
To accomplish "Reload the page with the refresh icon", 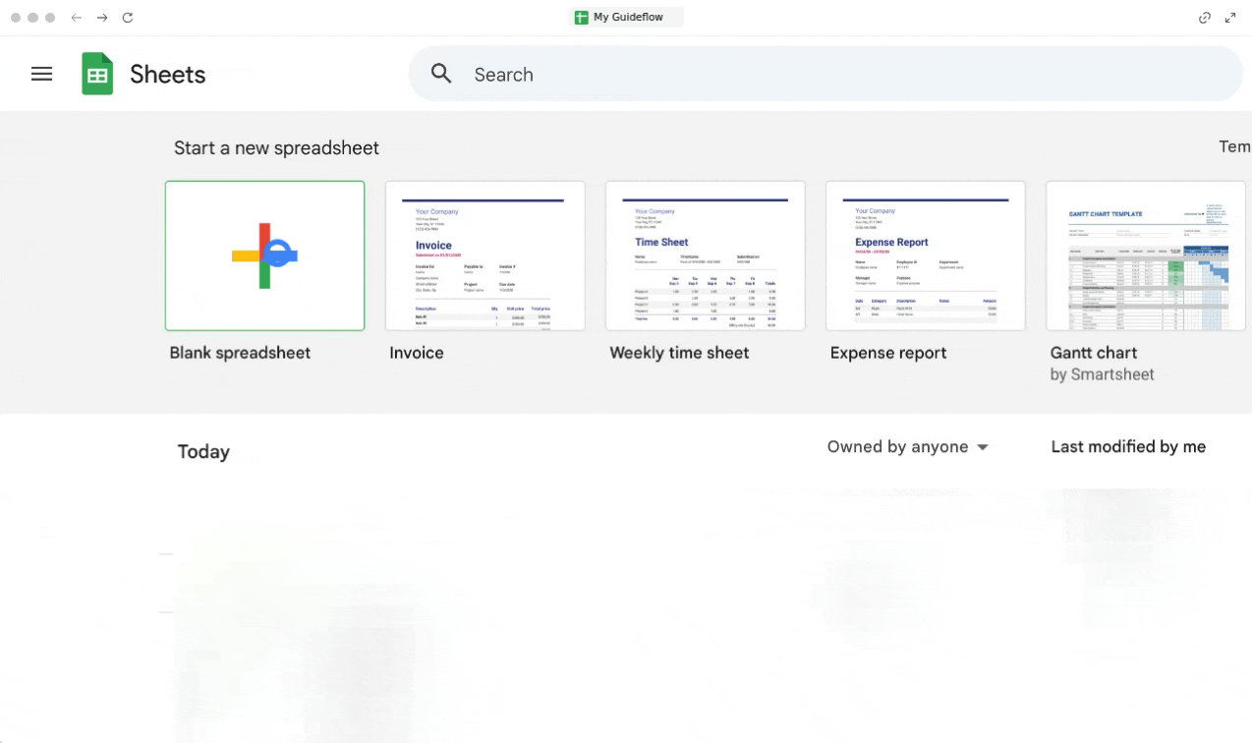I will (128, 18).
